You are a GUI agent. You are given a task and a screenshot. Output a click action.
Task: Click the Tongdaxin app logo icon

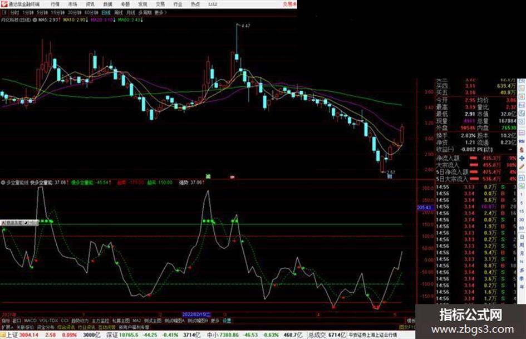pos(4,4)
